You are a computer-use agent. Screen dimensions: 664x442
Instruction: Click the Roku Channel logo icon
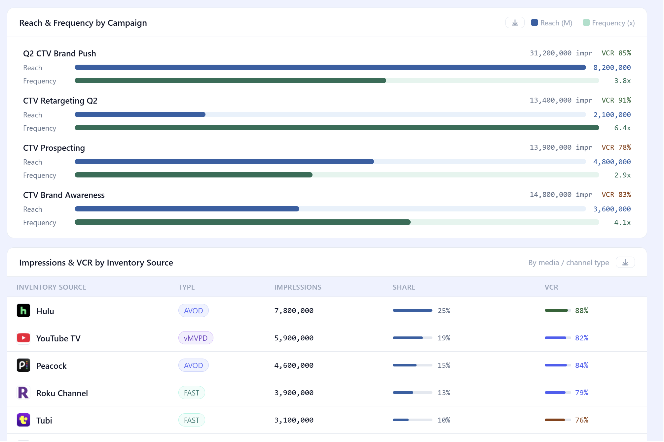(x=23, y=393)
